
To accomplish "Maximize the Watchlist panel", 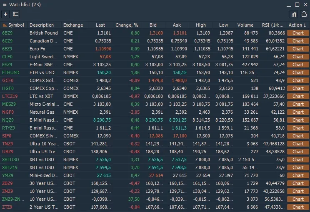I will pyautogui.click(x=297, y=4).
